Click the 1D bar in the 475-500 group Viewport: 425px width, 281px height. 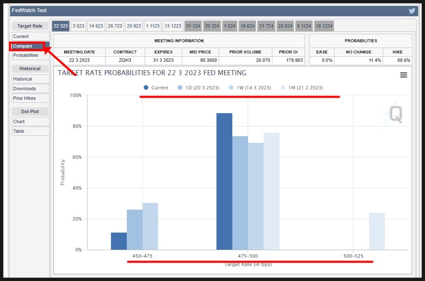pos(240,193)
